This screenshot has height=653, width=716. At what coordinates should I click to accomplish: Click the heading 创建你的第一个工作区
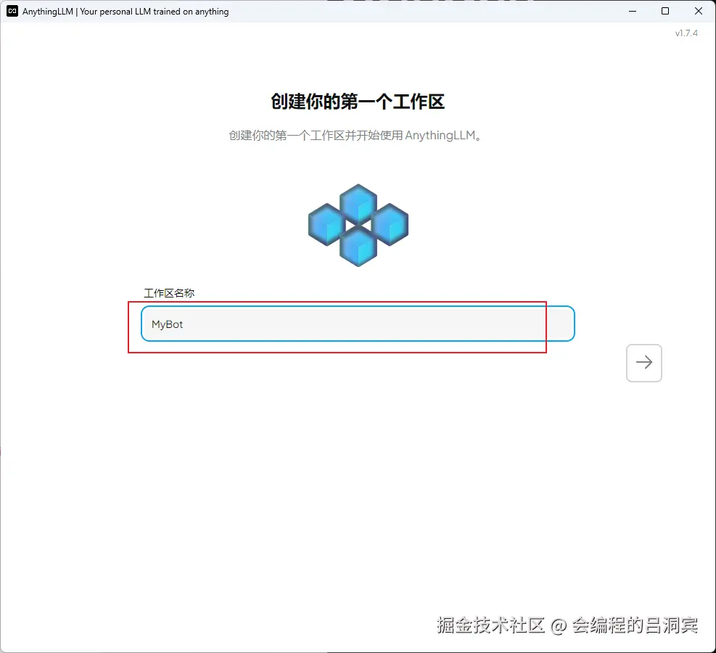coord(358,102)
